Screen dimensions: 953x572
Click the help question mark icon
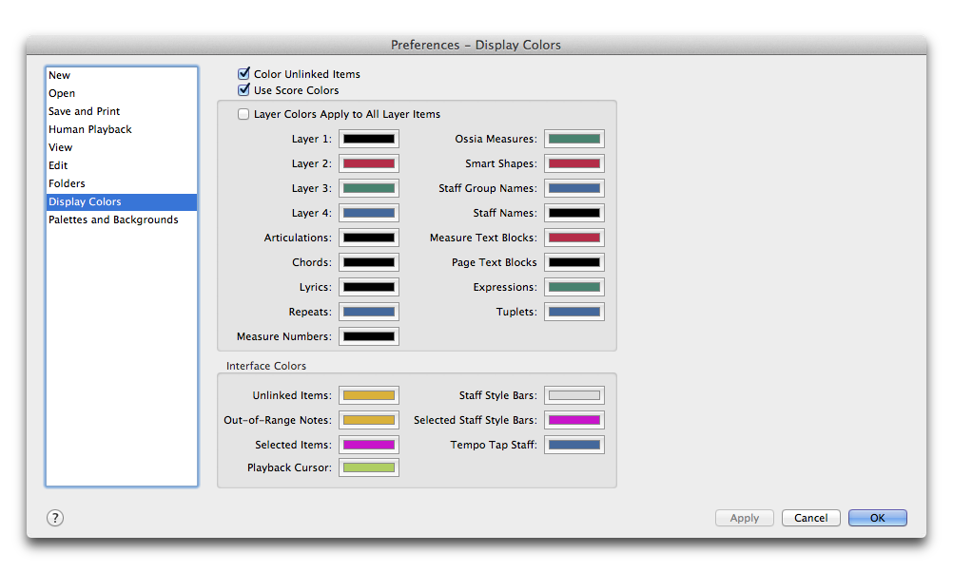55,518
